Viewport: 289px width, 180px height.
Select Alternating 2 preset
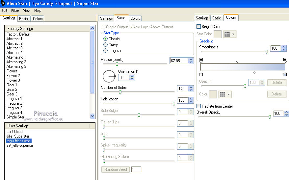(16, 62)
